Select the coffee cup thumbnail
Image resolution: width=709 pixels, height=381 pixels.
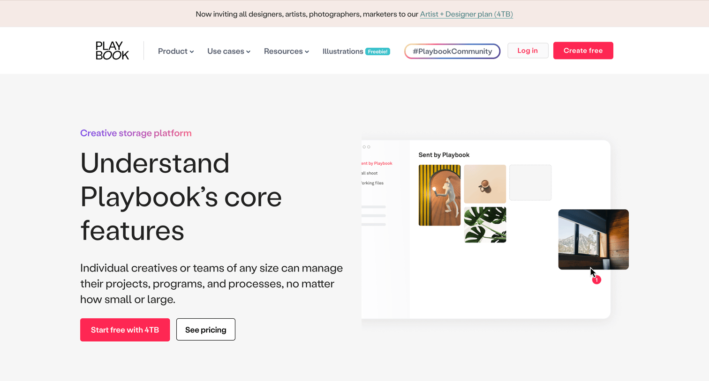485,184
